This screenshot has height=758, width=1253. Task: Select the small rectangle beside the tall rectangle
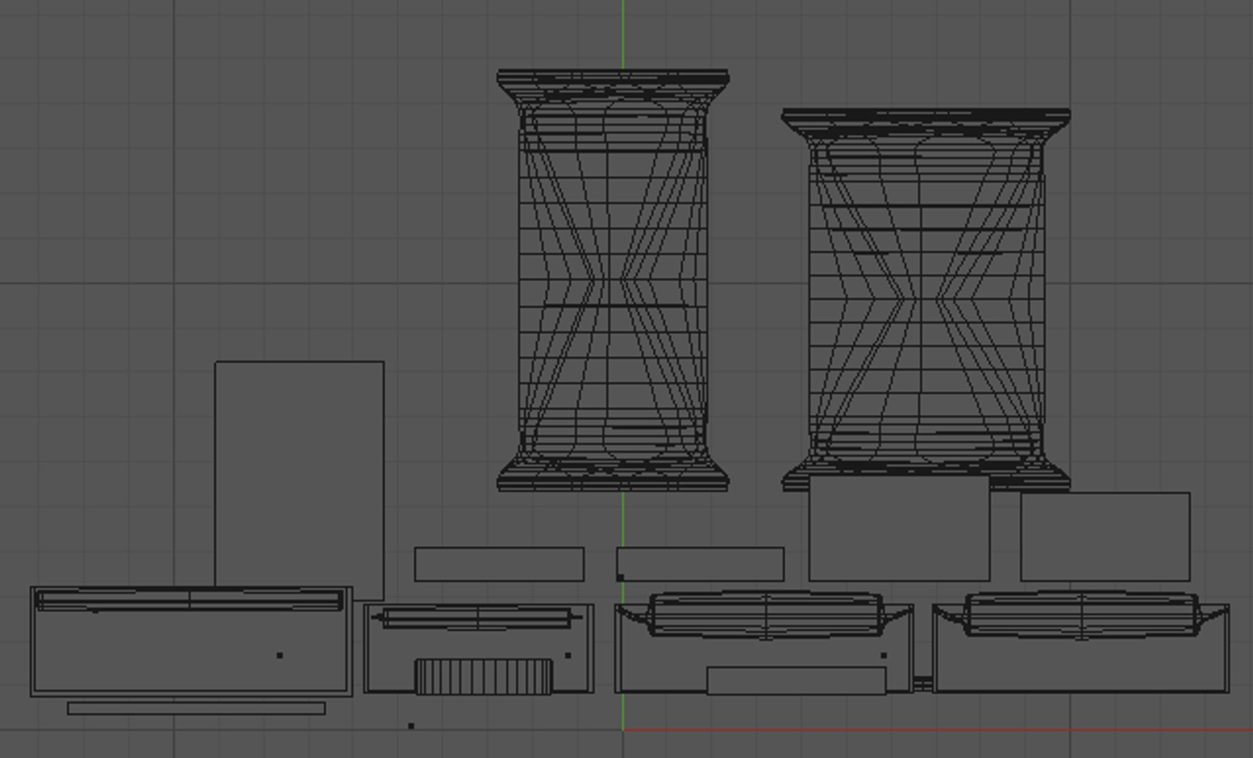click(x=499, y=564)
